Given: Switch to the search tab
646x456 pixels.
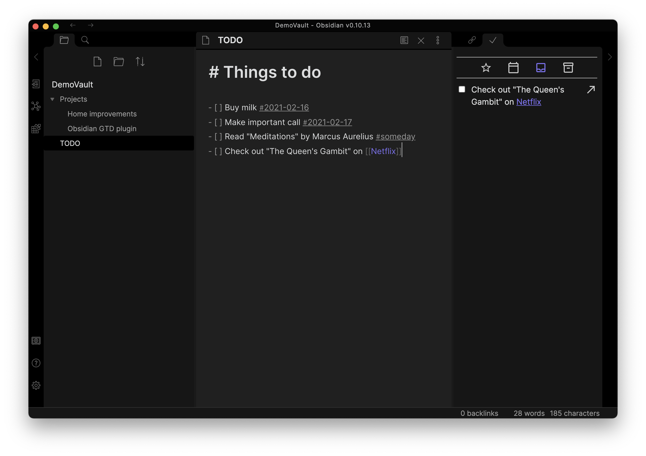Looking at the screenshot, I should coord(85,40).
